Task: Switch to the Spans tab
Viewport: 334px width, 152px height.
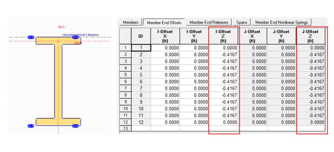Action: click(242, 22)
